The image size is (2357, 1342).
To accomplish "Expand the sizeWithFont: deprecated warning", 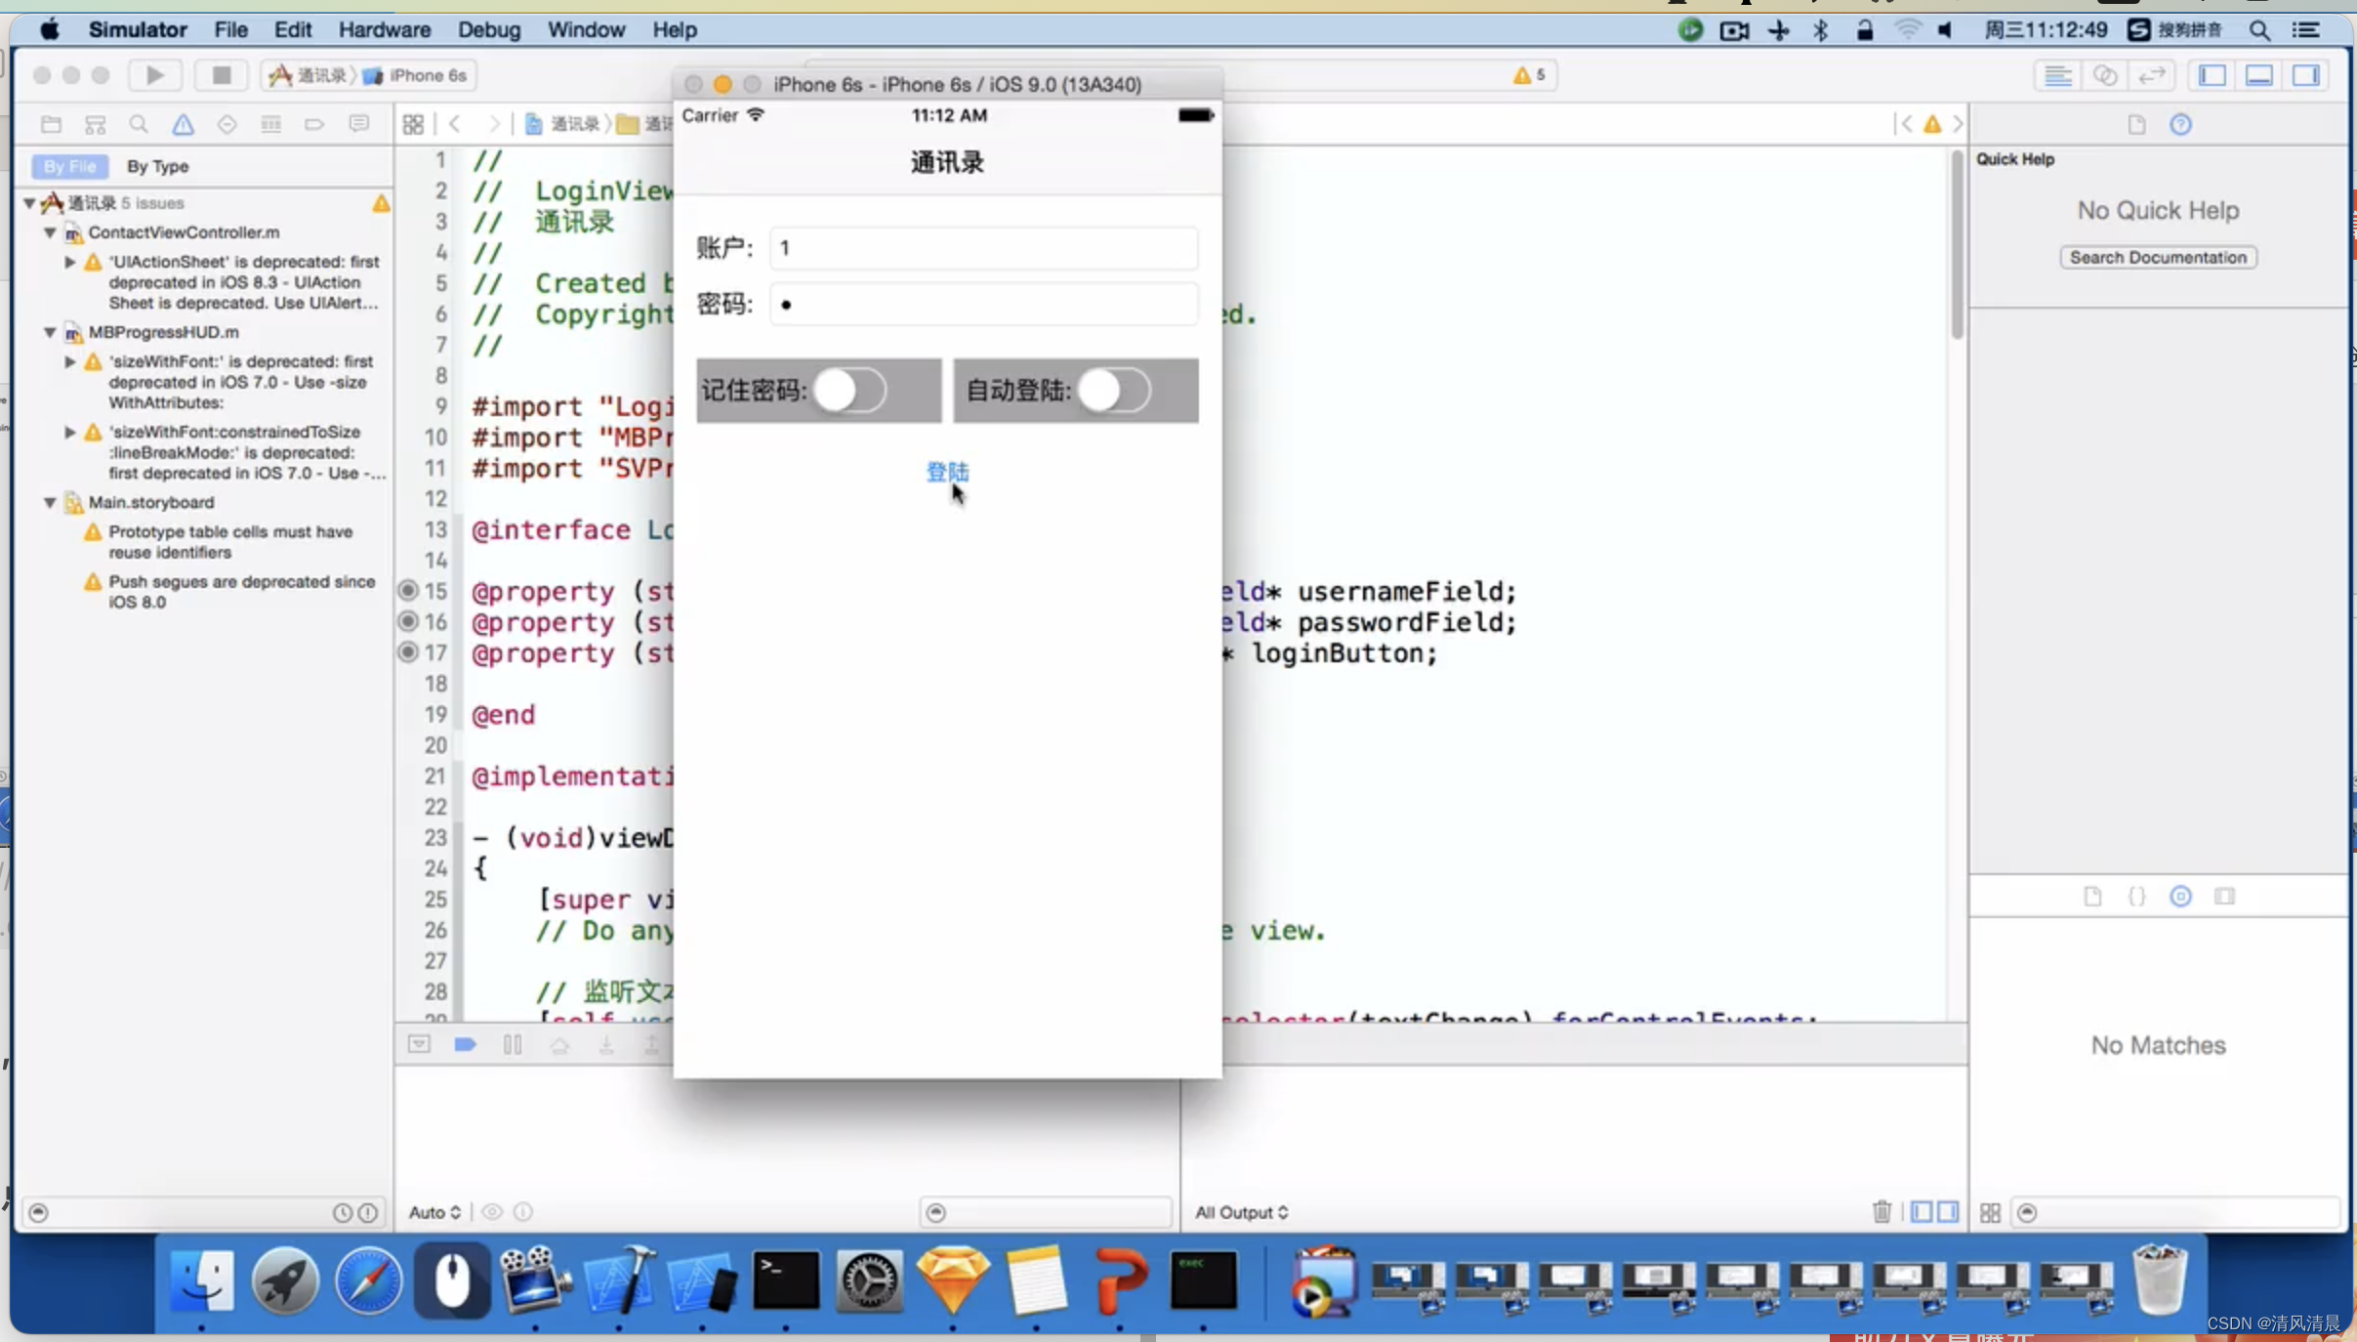I will (69, 361).
